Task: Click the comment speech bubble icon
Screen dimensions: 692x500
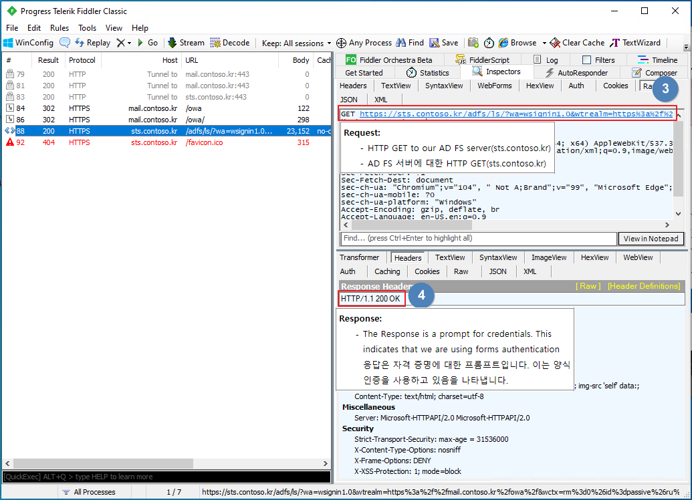Action: click(65, 43)
